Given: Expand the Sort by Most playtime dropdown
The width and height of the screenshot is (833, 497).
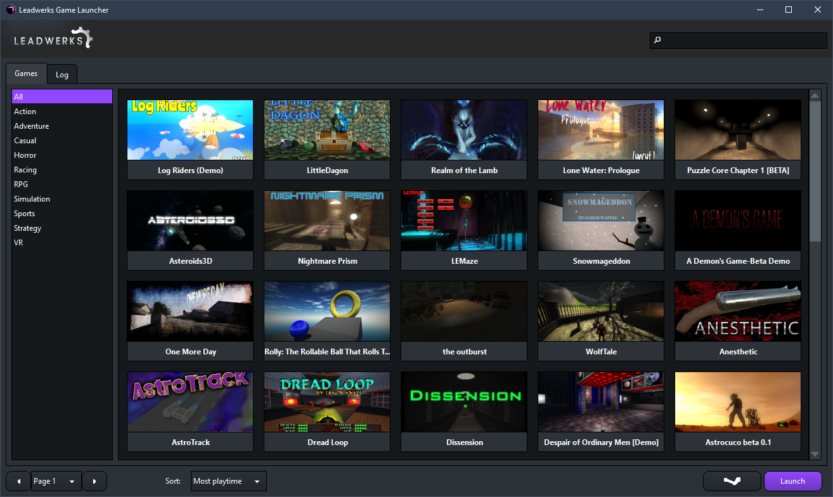Looking at the screenshot, I should point(228,481).
